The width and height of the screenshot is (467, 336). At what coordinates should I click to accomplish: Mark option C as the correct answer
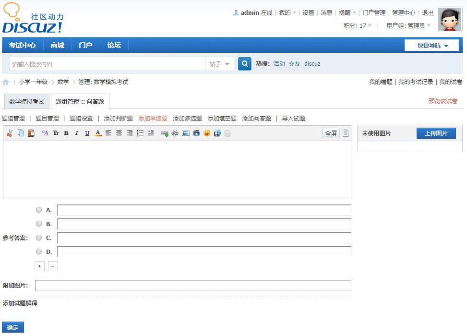(x=39, y=238)
